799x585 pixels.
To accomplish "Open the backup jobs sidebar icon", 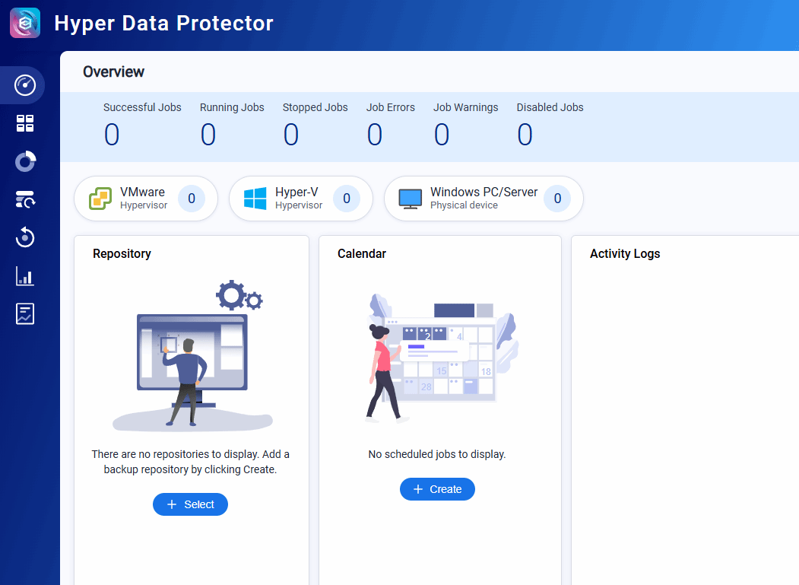I will pos(25,200).
